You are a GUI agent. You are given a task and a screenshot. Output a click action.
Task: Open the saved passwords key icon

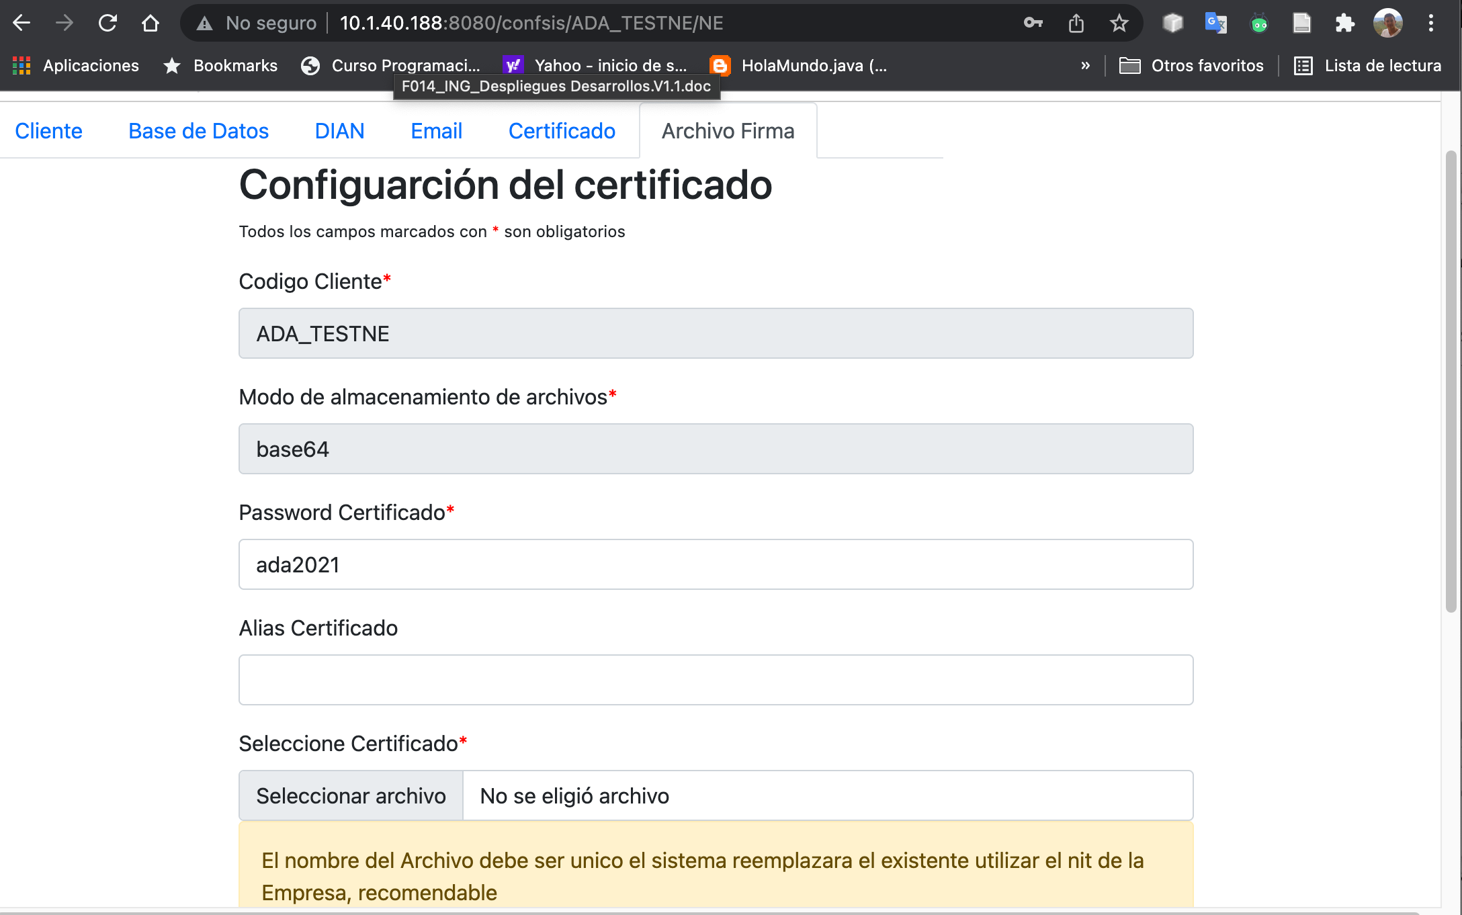tap(1033, 23)
